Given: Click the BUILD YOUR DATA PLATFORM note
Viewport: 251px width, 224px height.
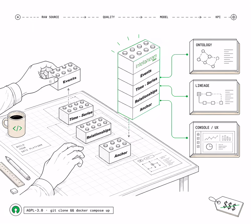Looking at the screenshot, I should tap(31, 146).
